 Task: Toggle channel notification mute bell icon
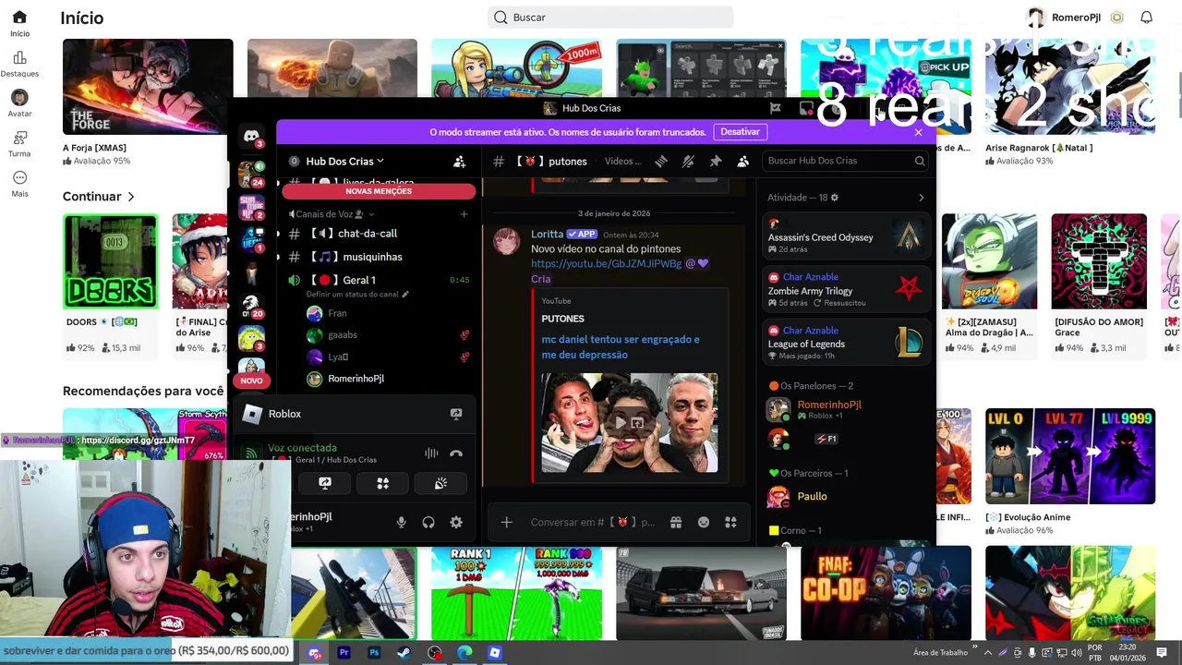pyautogui.click(x=688, y=161)
